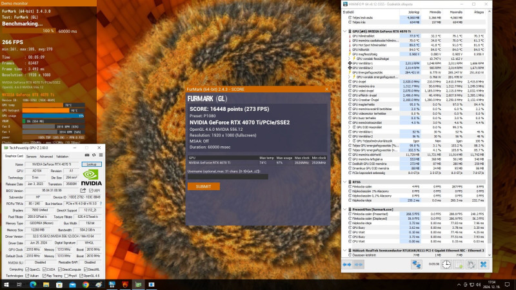Click HWiNFO collapse columns grey arrows icon
This screenshot has height=290, width=516.
(359, 264)
